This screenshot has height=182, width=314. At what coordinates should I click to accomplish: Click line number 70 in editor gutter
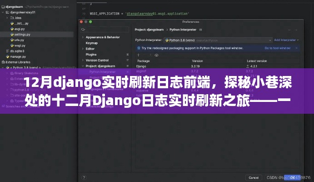(x=84, y=14)
